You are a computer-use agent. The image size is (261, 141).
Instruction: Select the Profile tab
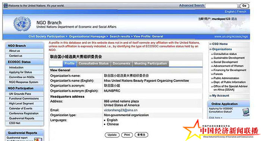click(x=69, y=64)
